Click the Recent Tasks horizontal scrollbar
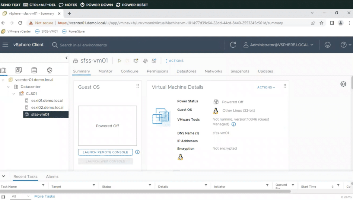Screen dimensions: 353x200 (x=145, y=191)
